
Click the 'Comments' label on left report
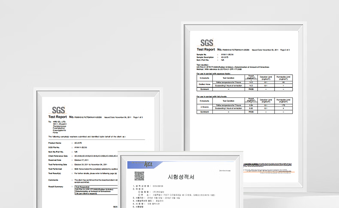[x=53, y=180]
